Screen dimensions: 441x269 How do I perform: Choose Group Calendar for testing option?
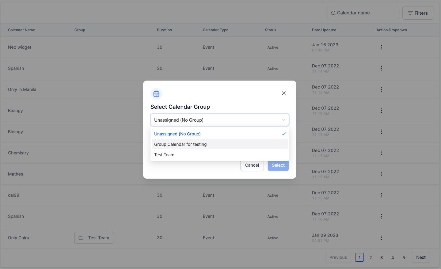tap(220, 144)
